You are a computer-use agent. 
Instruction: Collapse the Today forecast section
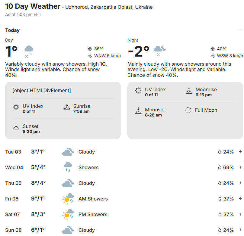pyautogui.click(x=240, y=30)
